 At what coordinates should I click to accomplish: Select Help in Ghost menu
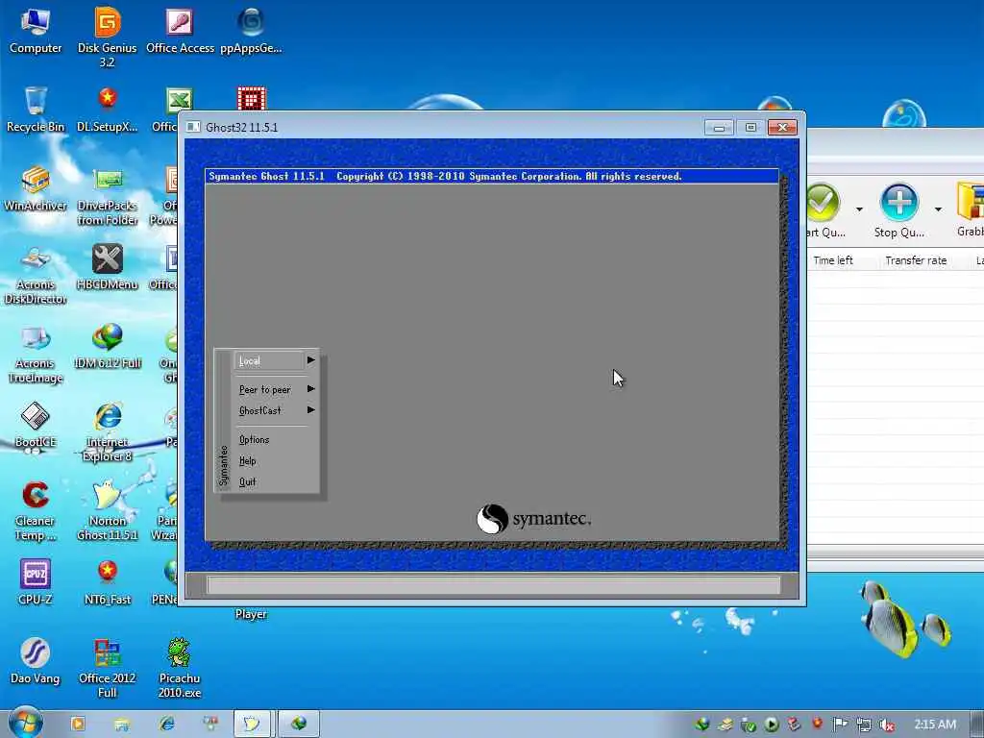click(x=247, y=460)
